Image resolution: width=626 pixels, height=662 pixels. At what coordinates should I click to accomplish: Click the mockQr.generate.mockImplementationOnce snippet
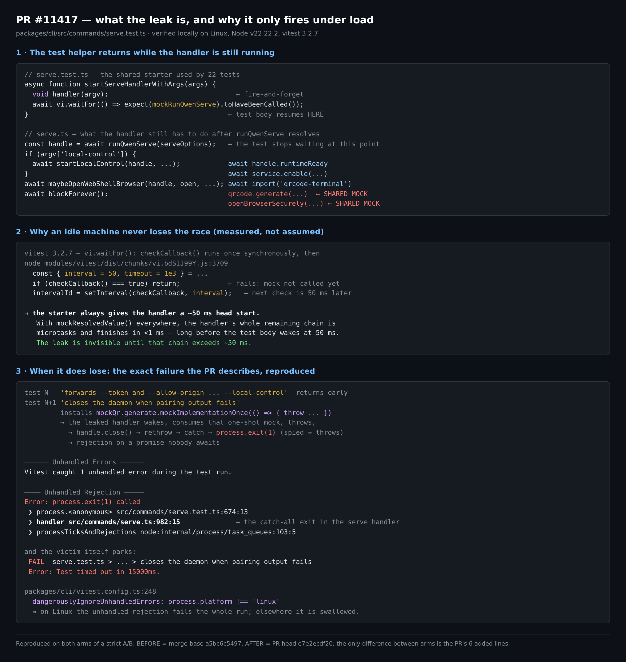pos(214,413)
